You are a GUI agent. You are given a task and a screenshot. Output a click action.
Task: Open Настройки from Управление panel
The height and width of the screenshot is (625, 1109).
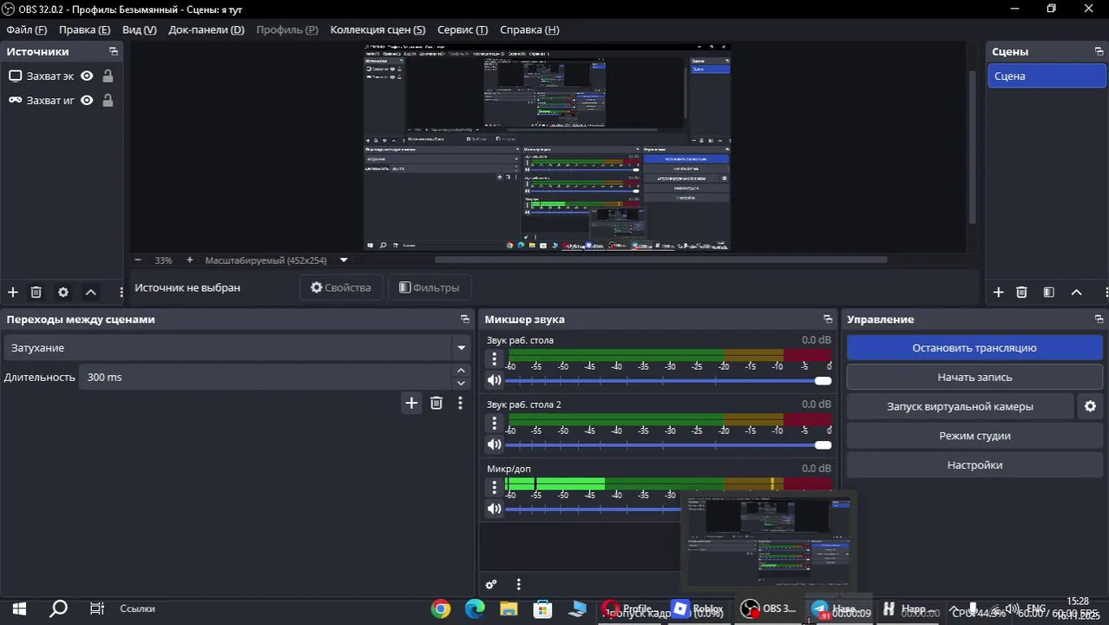coord(974,465)
